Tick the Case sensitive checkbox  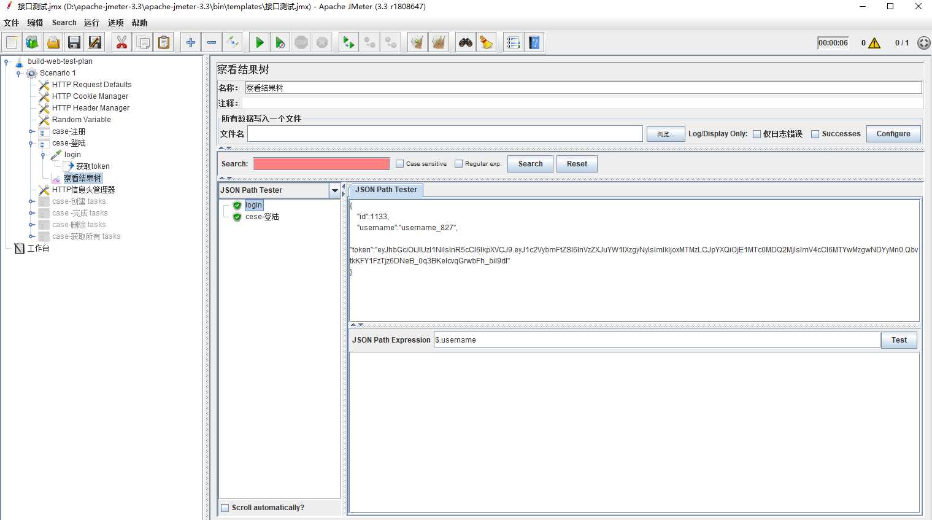point(400,164)
